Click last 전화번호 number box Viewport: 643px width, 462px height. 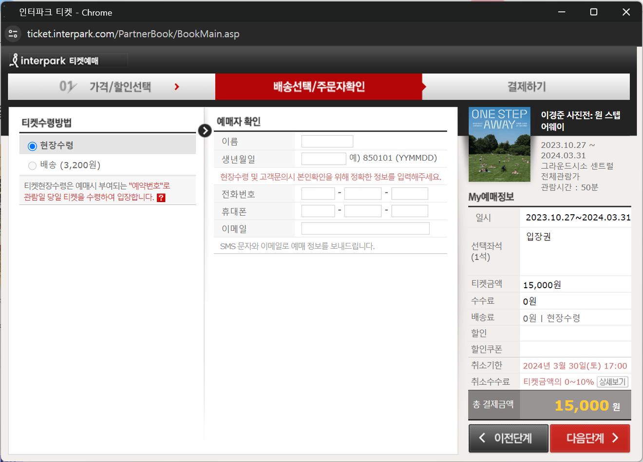(410, 194)
